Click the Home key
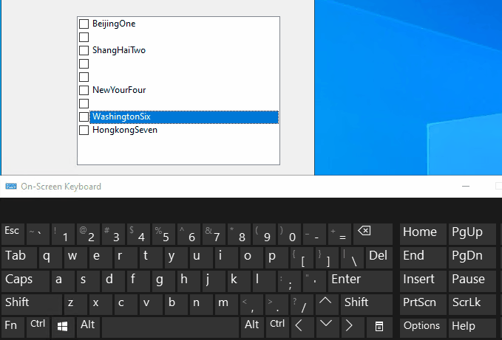 coord(423,234)
